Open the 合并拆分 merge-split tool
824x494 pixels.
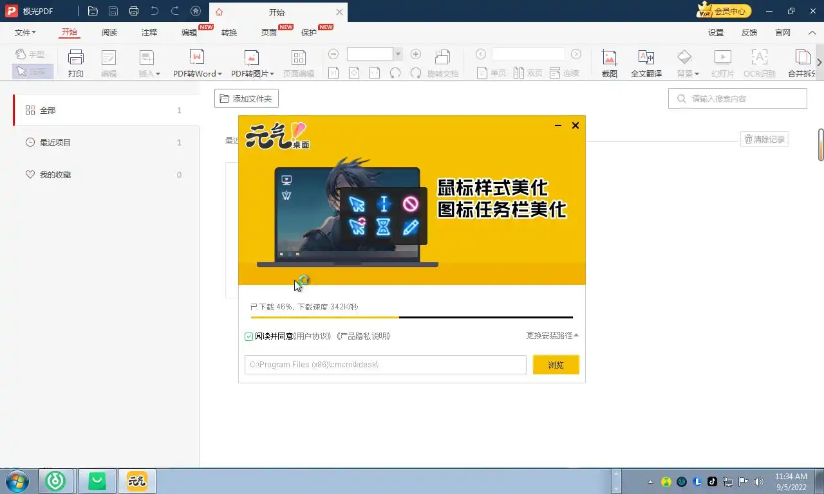801,64
